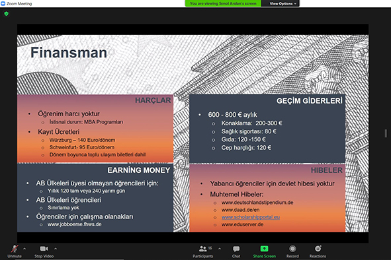Click the green Share Screen icon
This screenshot has width=391, height=260.
[x=265, y=249]
